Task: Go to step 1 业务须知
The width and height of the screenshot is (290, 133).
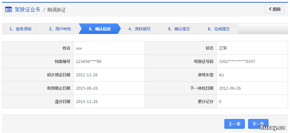Action: click(20, 29)
